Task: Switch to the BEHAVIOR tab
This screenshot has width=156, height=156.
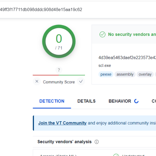Action: (x=120, y=101)
